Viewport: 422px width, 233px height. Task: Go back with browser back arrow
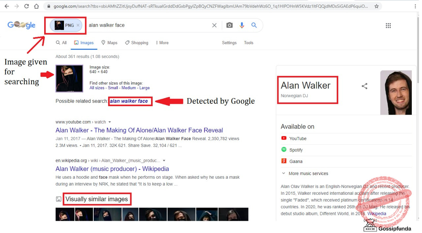click(7, 6)
